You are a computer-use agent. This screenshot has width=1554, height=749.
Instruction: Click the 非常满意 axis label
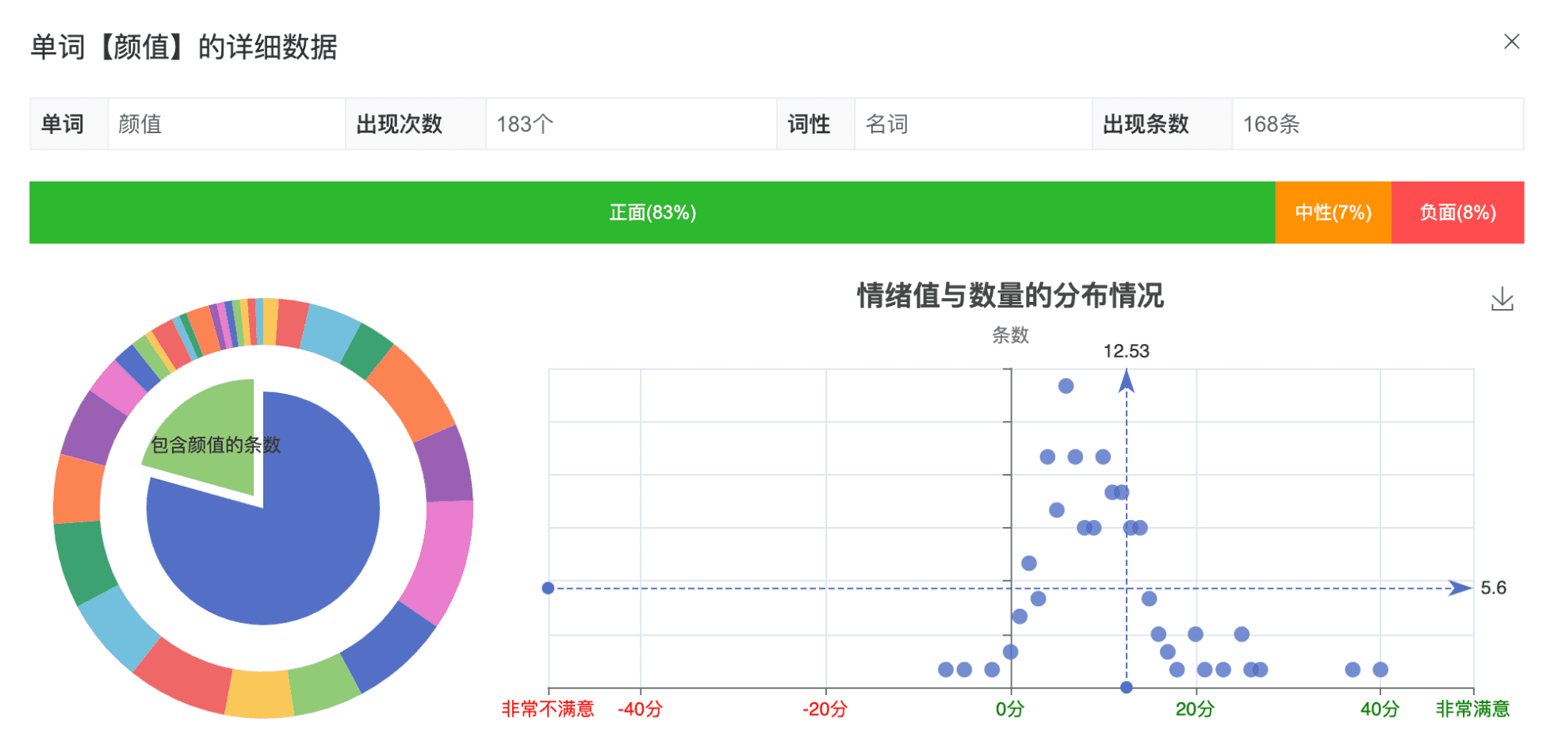(1472, 709)
